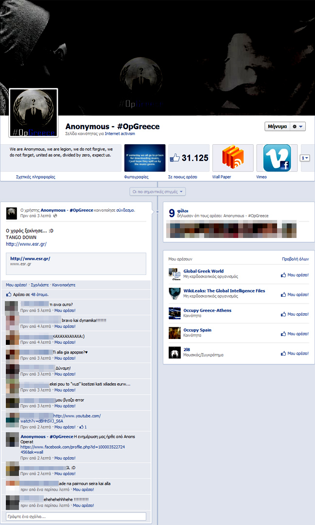Viewport: 315px width, 525px height.
Task: Click the write a comment input field
Action: click(x=76, y=516)
